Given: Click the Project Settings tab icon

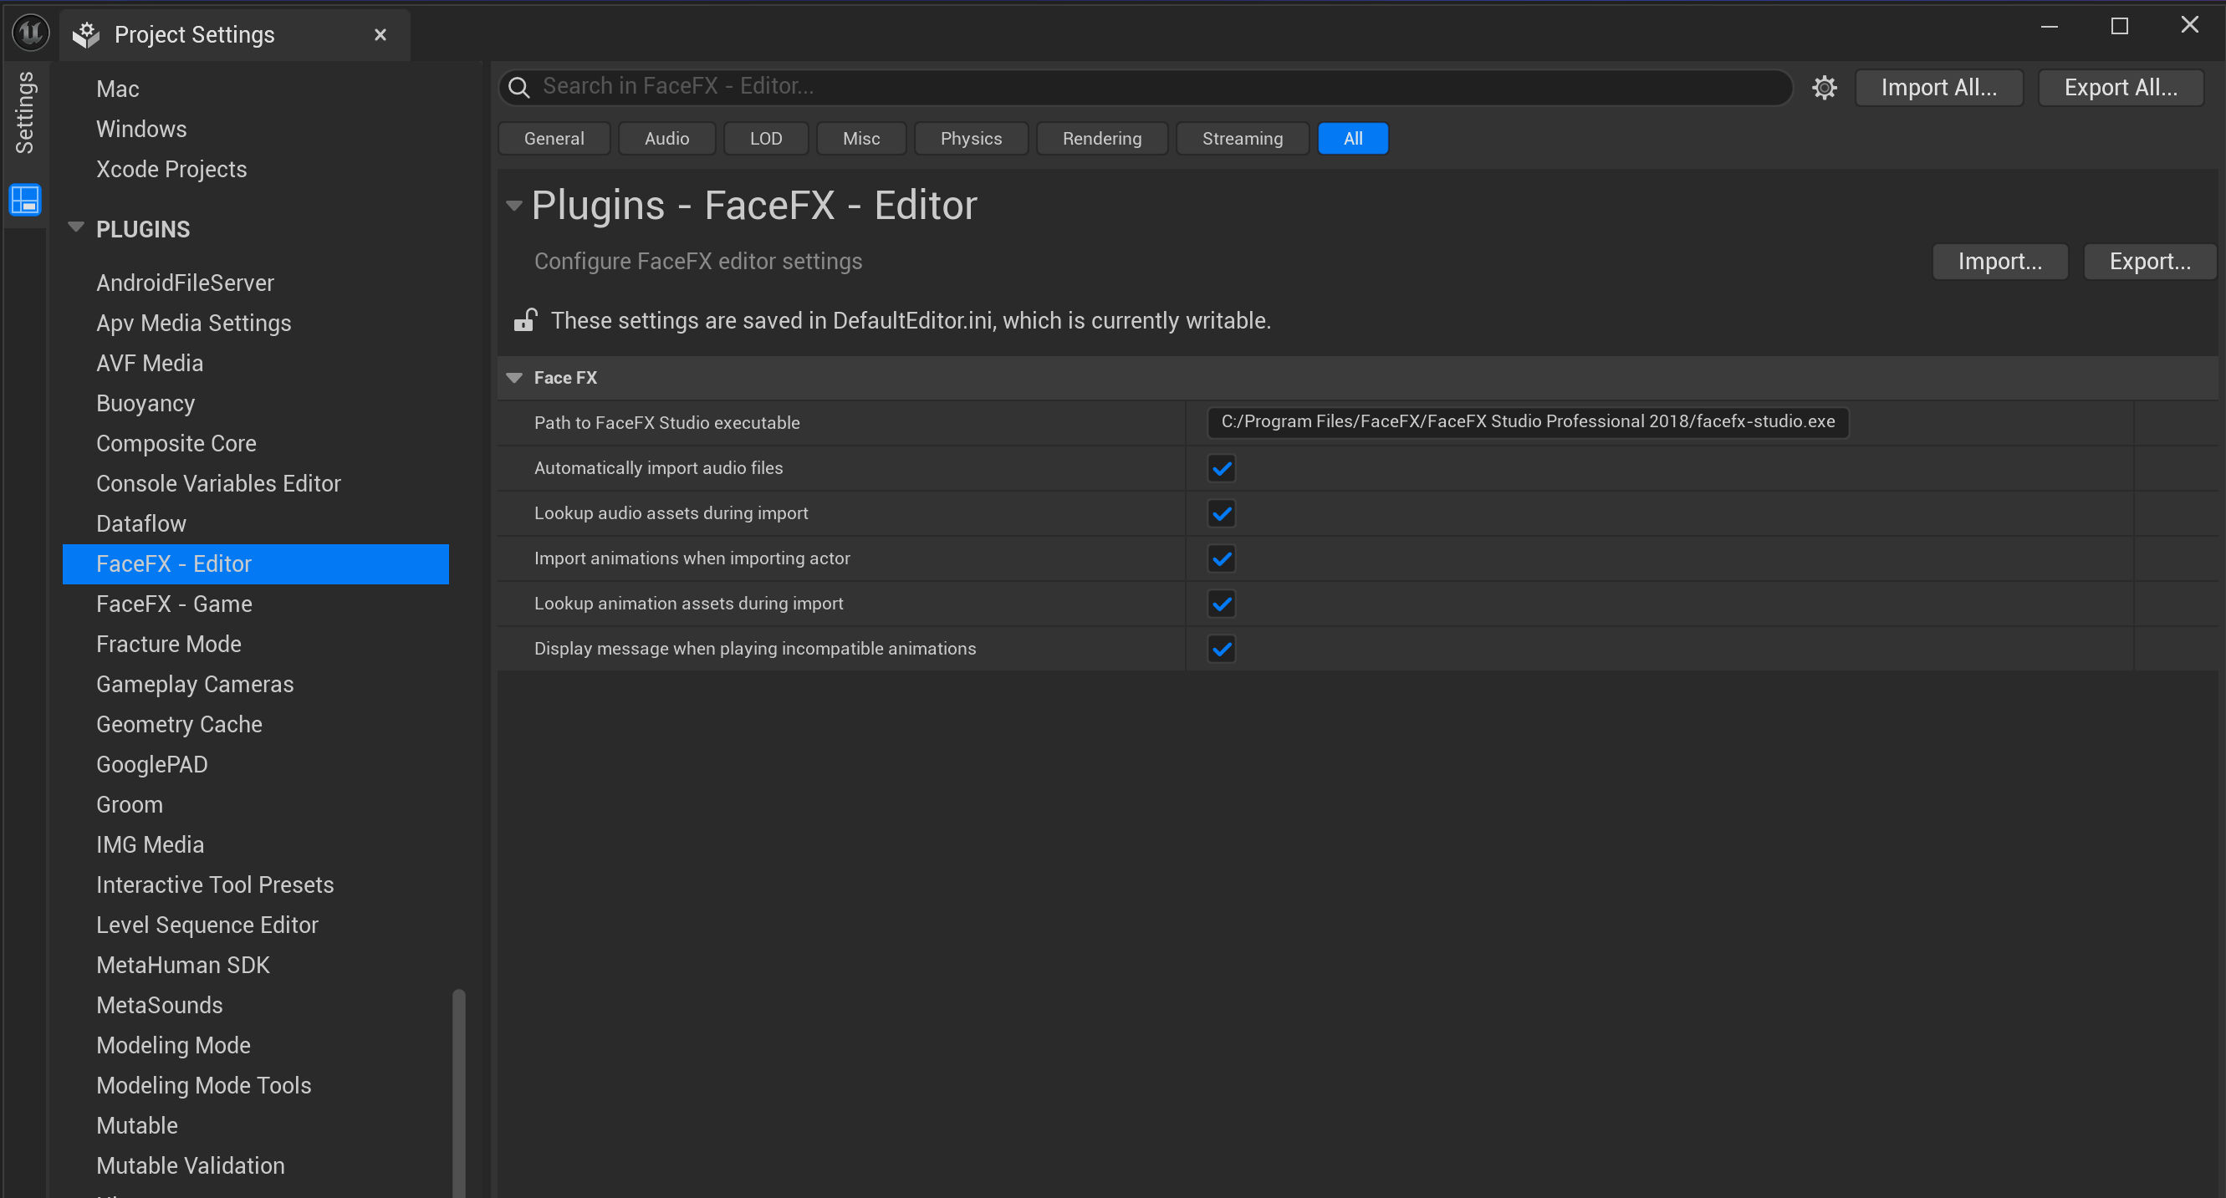Looking at the screenshot, I should click(x=86, y=34).
